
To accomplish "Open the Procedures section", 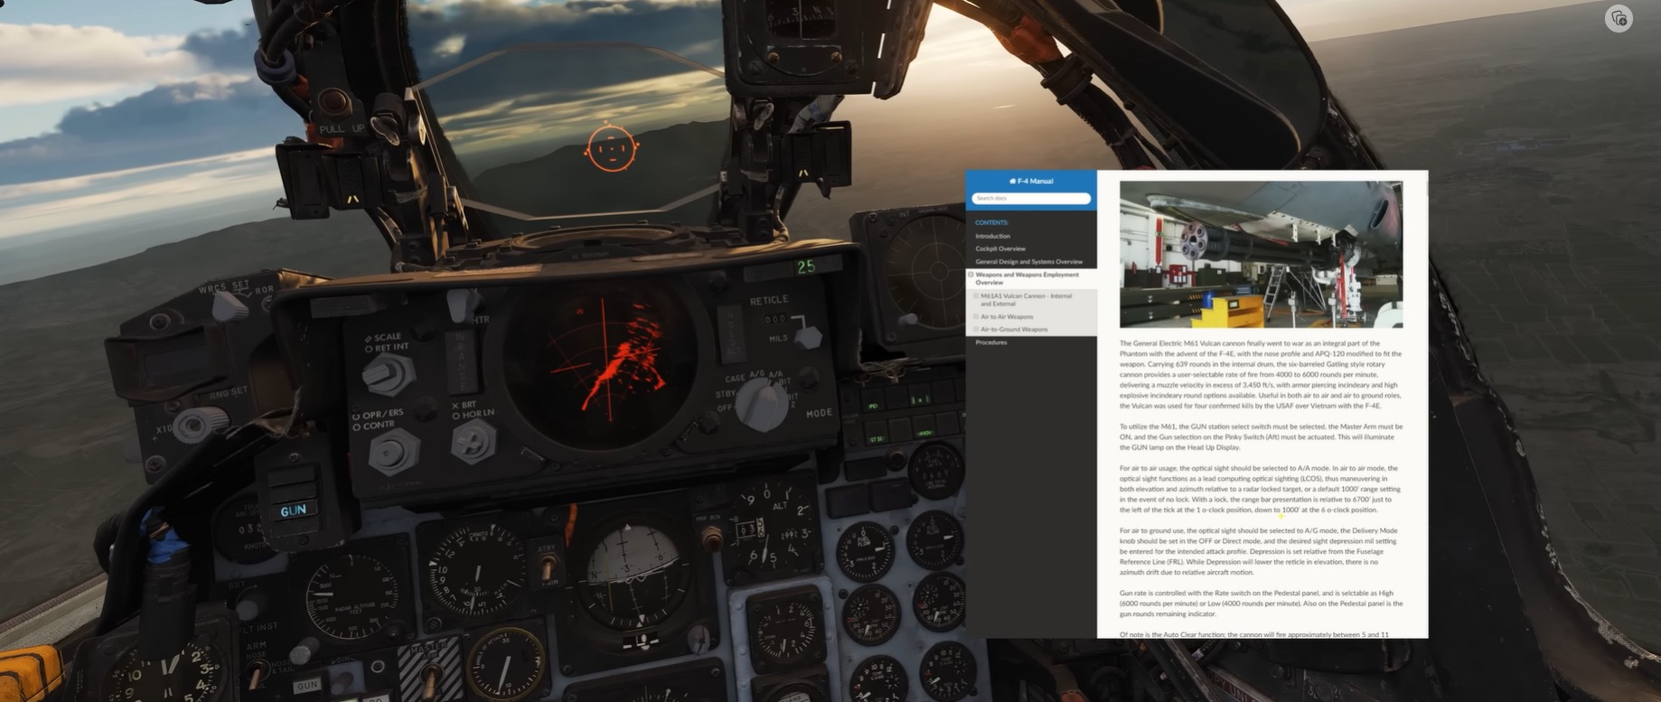I will click(990, 342).
